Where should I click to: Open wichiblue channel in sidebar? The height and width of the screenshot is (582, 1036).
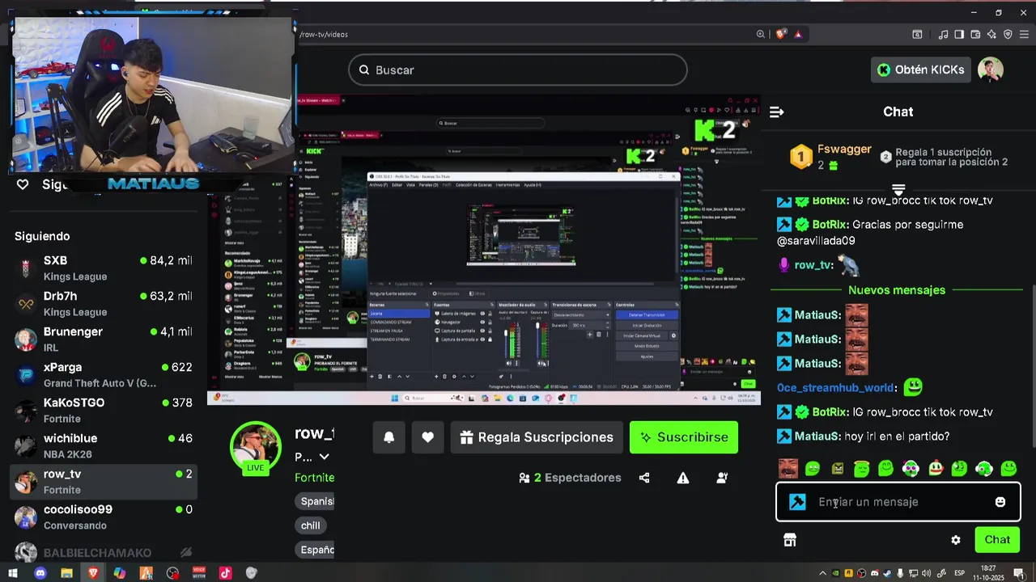(104, 446)
